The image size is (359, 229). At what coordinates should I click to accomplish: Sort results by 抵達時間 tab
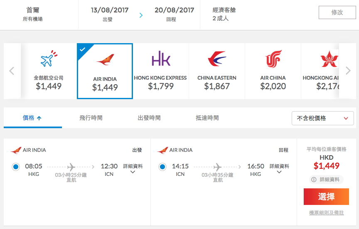[207, 118]
